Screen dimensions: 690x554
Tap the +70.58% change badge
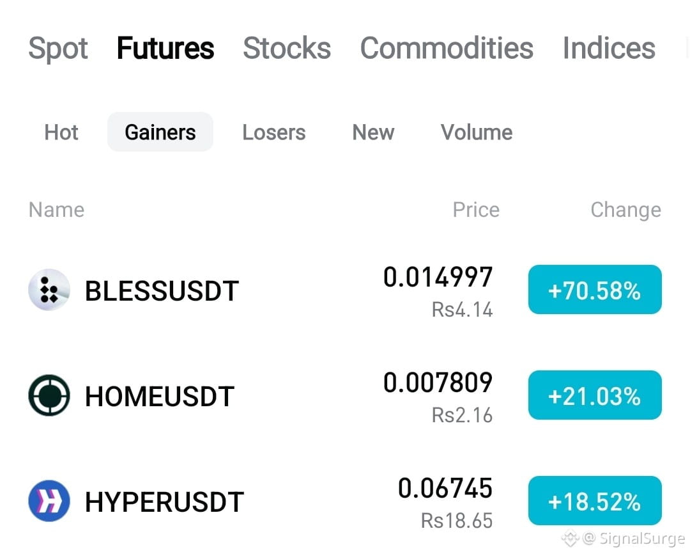[x=595, y=290]
